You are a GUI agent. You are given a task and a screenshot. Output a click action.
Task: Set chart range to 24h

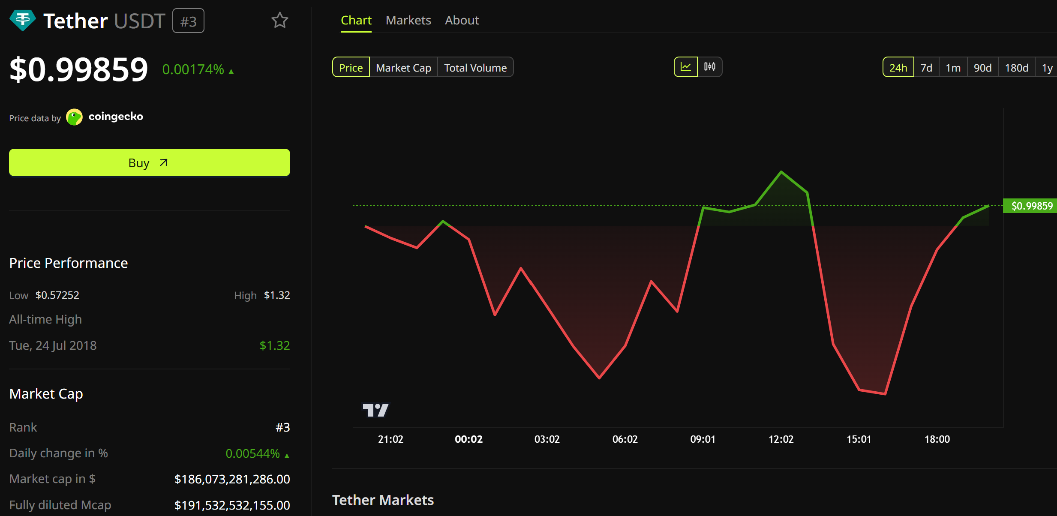898,67
